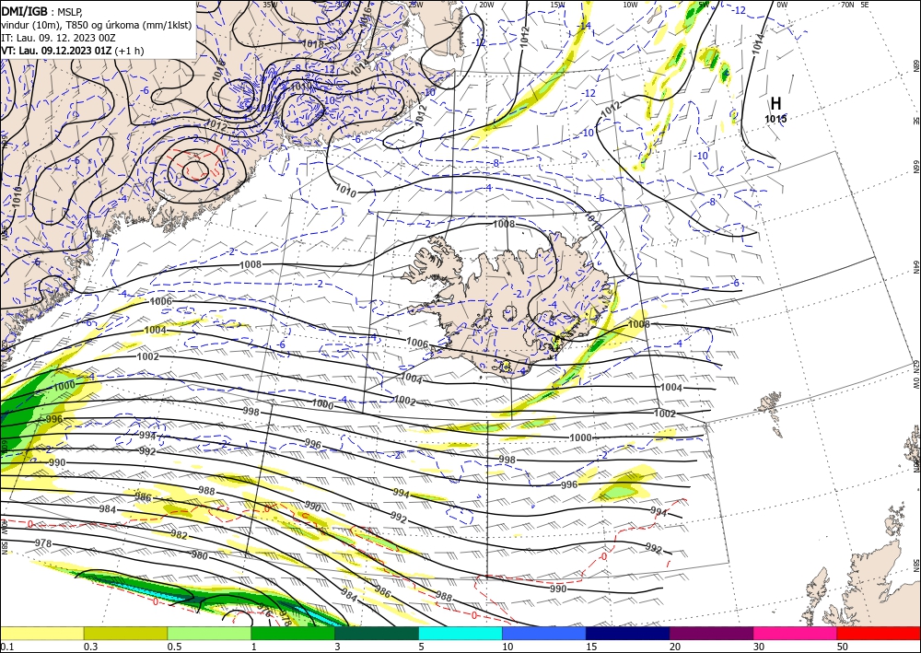The image size is (921, 653).
Task: Click the '1018' isobar label
Action: [x=313, y=44]
